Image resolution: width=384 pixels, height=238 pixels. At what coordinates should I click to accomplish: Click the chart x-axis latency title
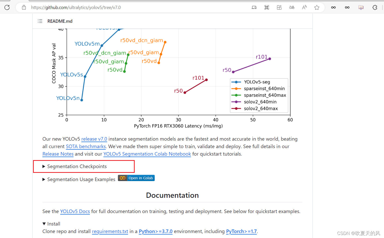[178, 126]
